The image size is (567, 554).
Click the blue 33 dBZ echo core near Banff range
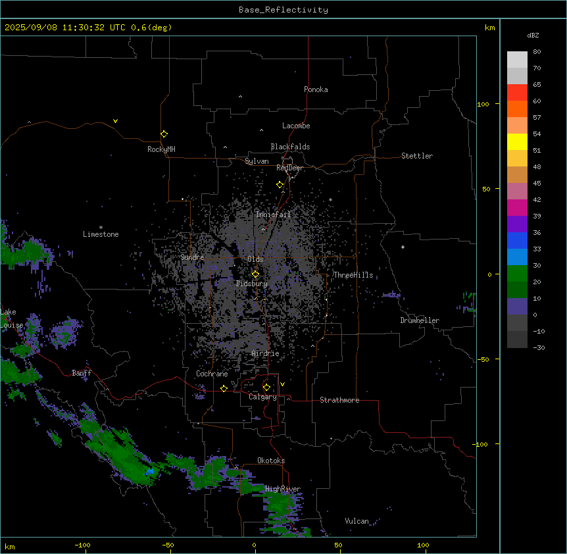151,471
